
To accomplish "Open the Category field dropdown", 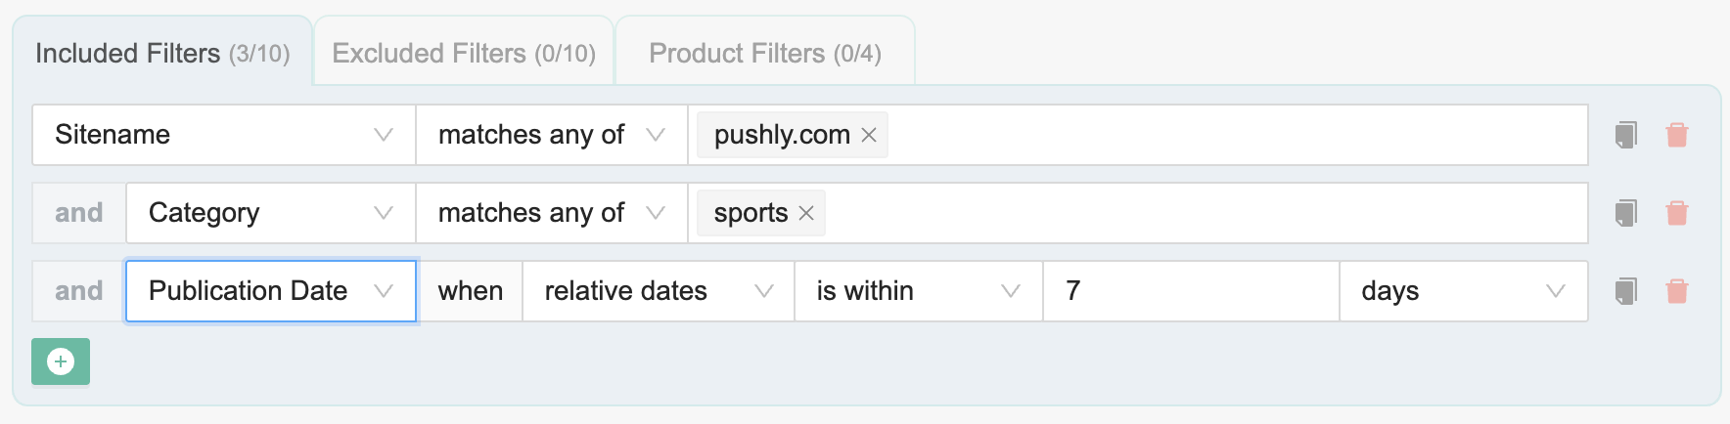I will pos(270,213).
